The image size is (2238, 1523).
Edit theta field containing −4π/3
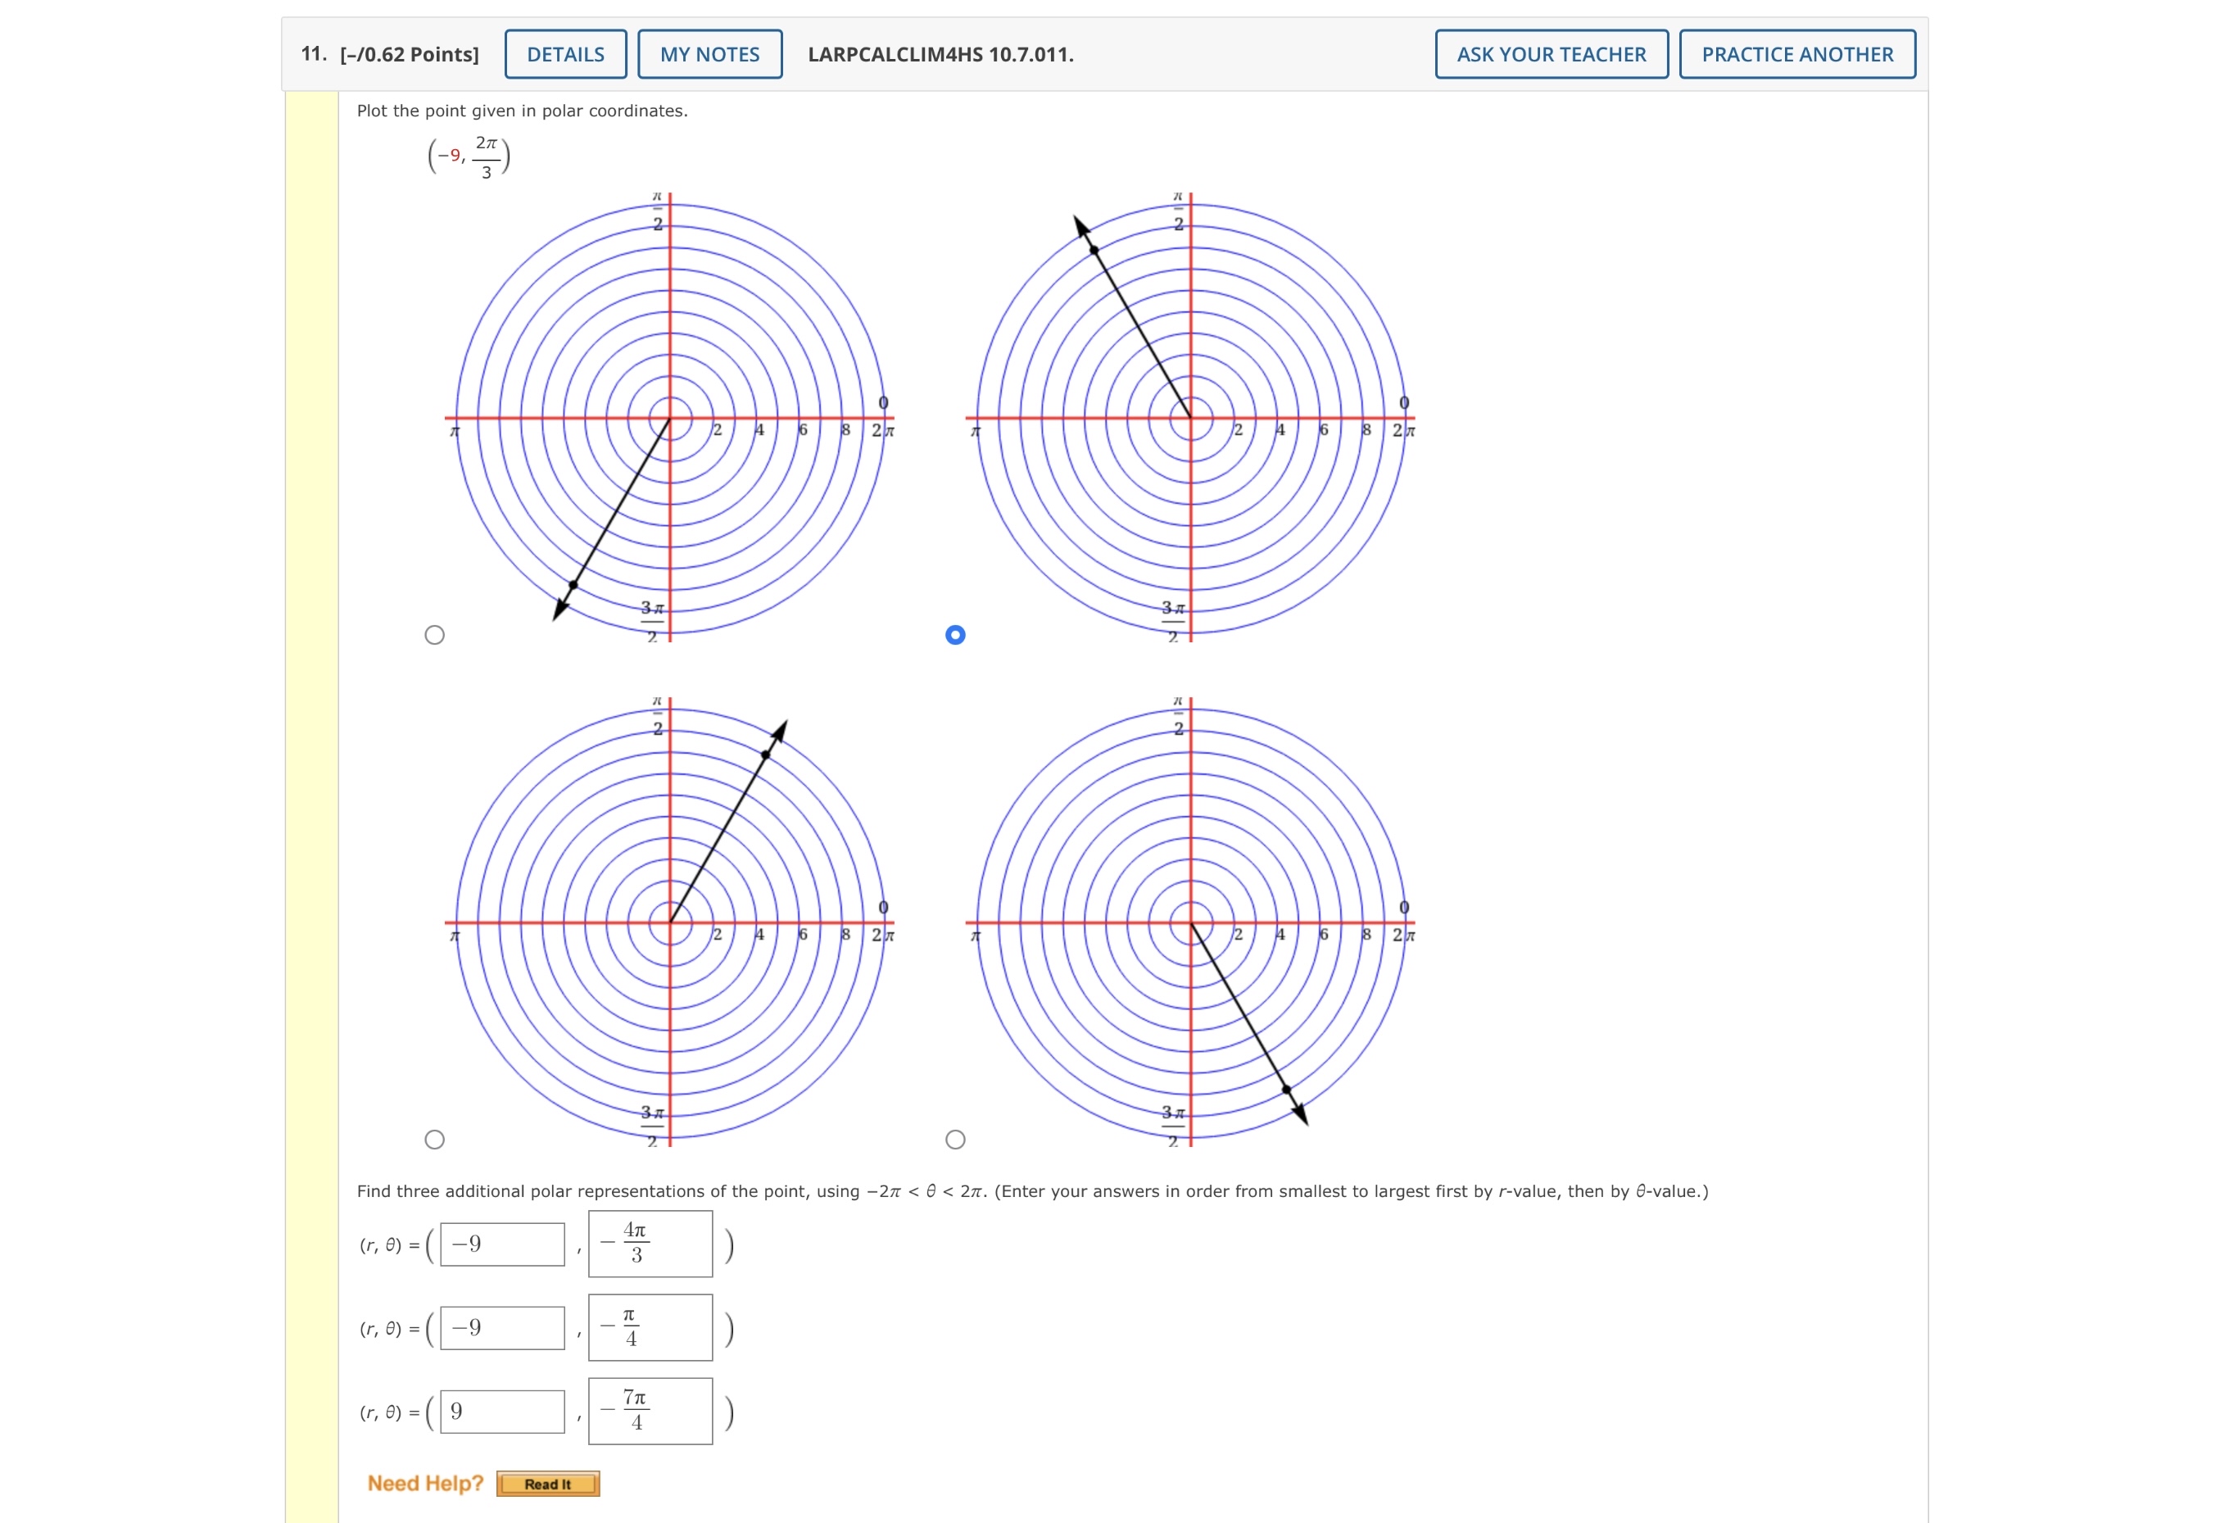651,1244
